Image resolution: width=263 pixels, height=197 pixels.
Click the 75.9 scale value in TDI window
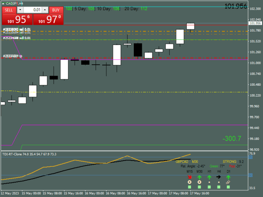[x=252, y=154]
